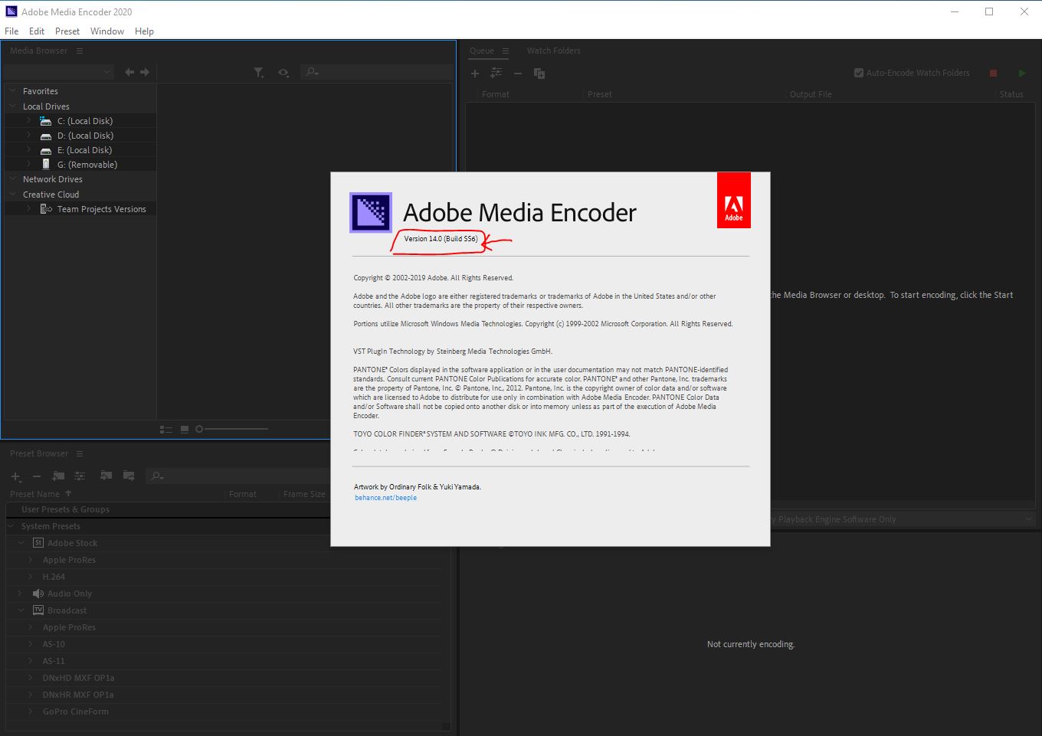Switch to the Watch Folders tab

tap(553, 51)
